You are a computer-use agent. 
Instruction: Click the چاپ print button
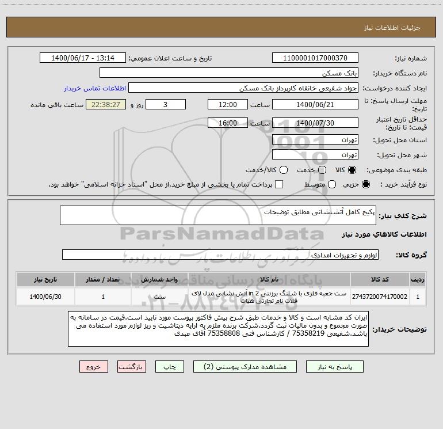170,367
